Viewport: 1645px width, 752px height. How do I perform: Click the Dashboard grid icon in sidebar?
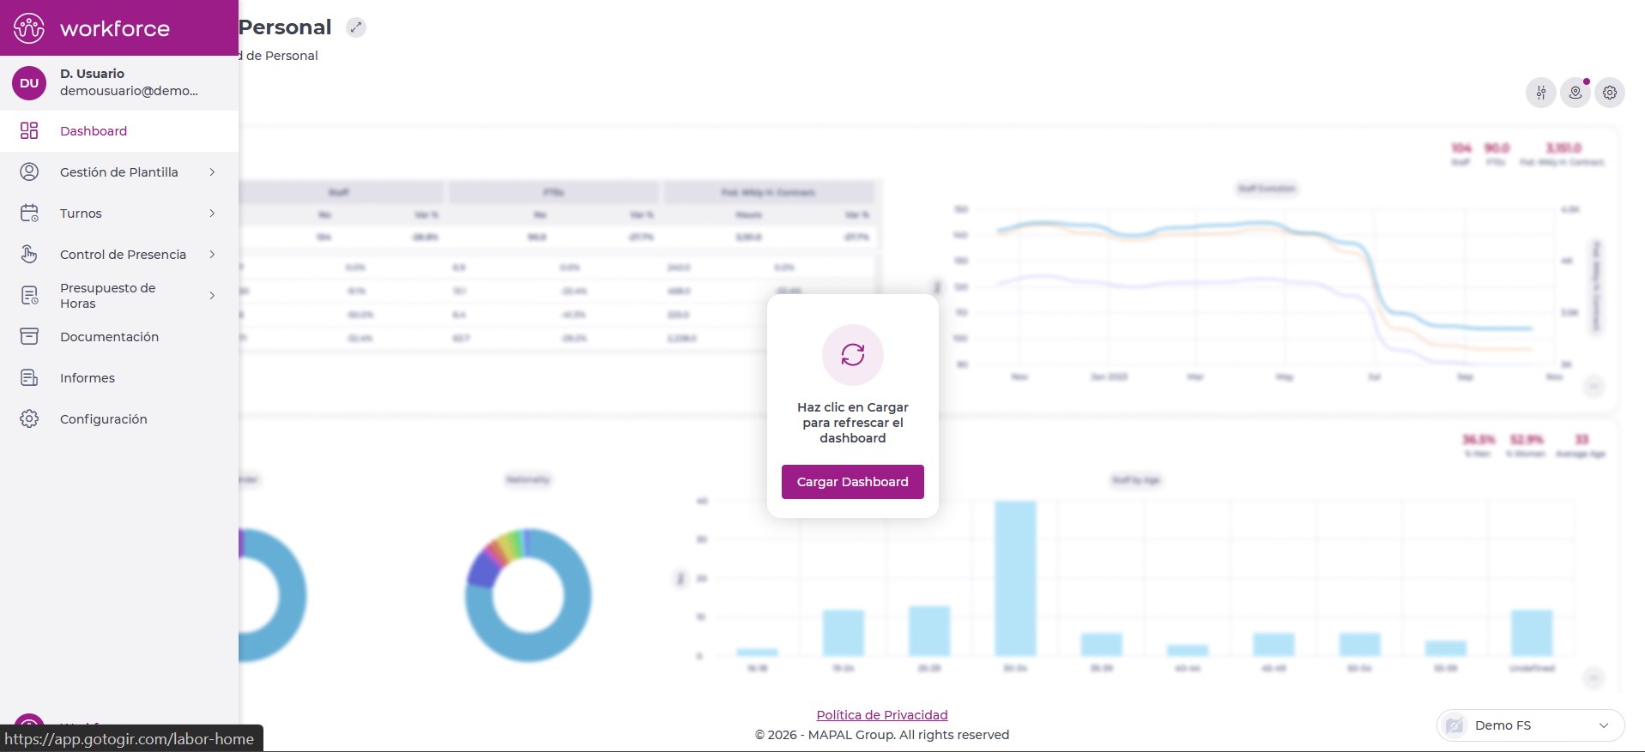point(29,130)
